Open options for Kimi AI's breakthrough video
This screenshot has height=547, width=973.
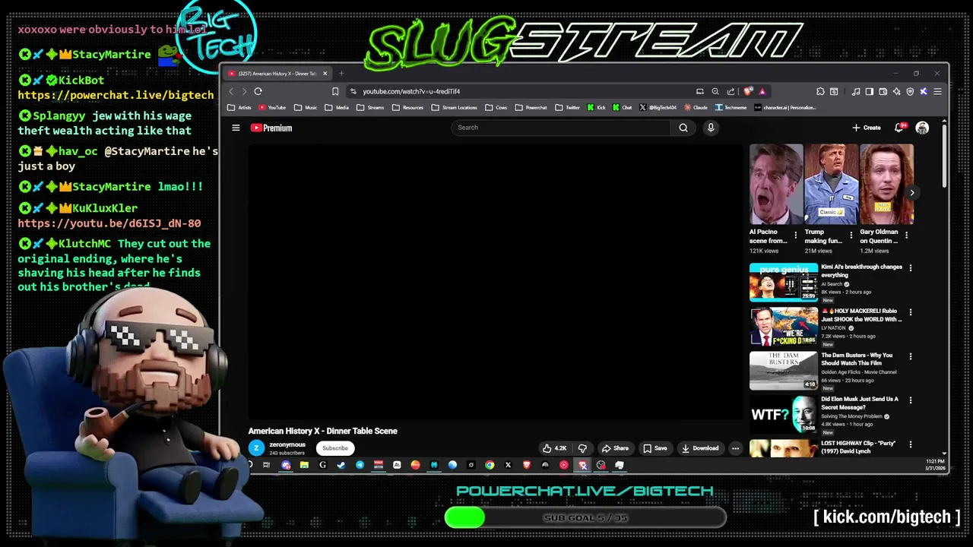(911, 268)
